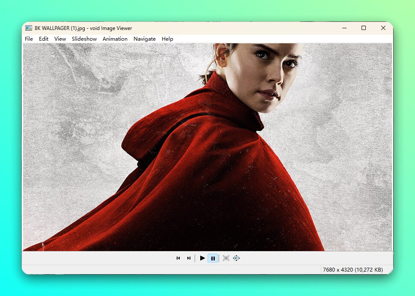The height and width of the screenshot is (296, 415).
Task: Maximize the image viewer window
Action: click(364, 28)
